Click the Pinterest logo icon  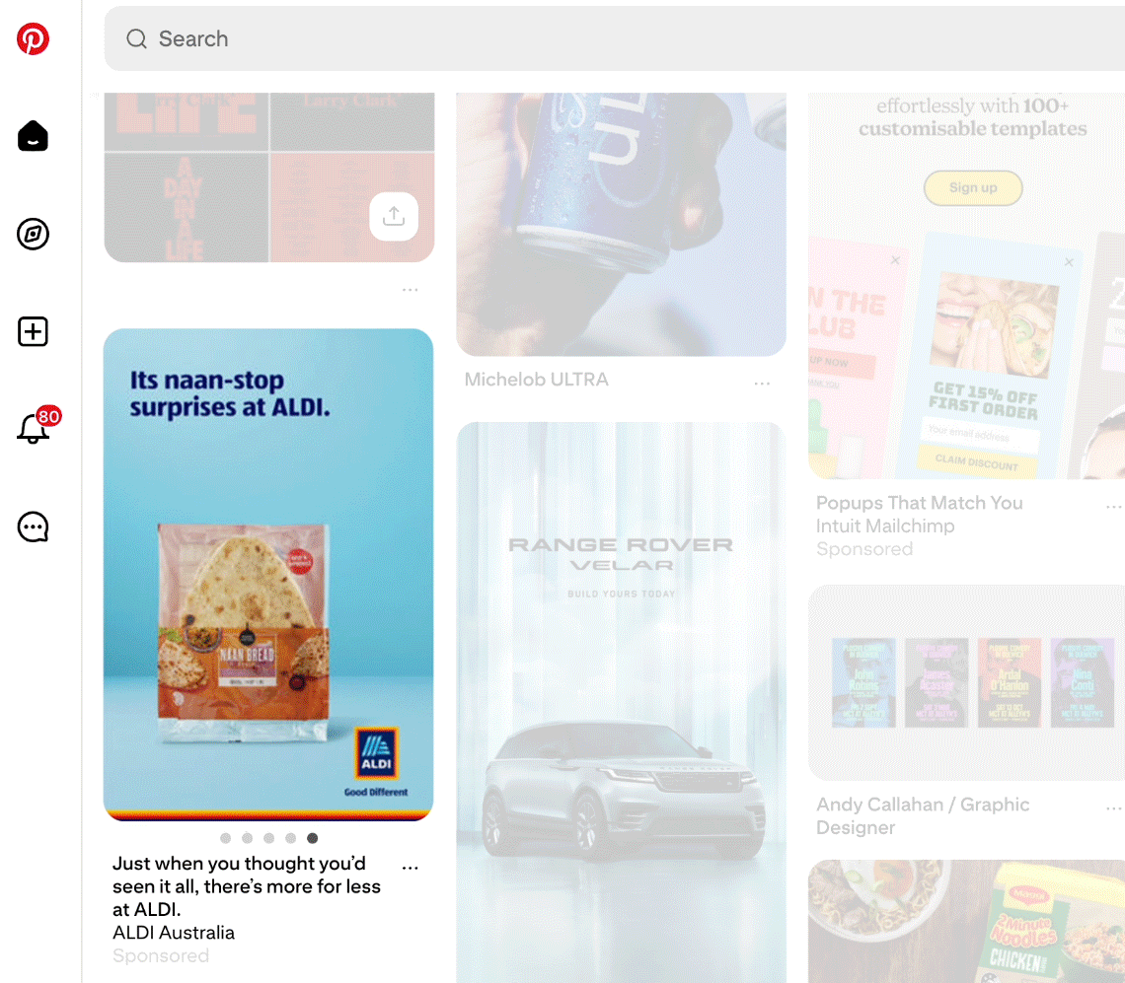pyautogui.click(x=33, y=38)
